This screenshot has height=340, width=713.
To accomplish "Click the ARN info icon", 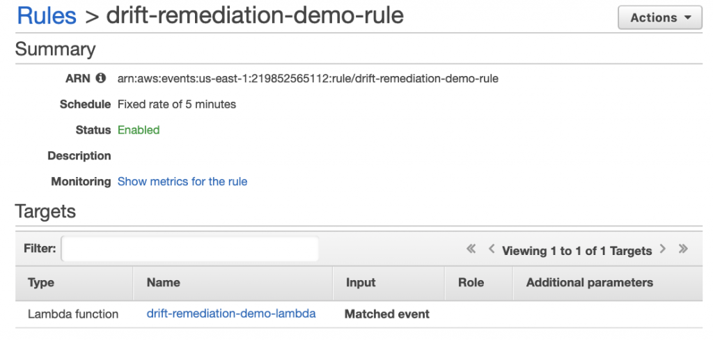I will point(100,78).
